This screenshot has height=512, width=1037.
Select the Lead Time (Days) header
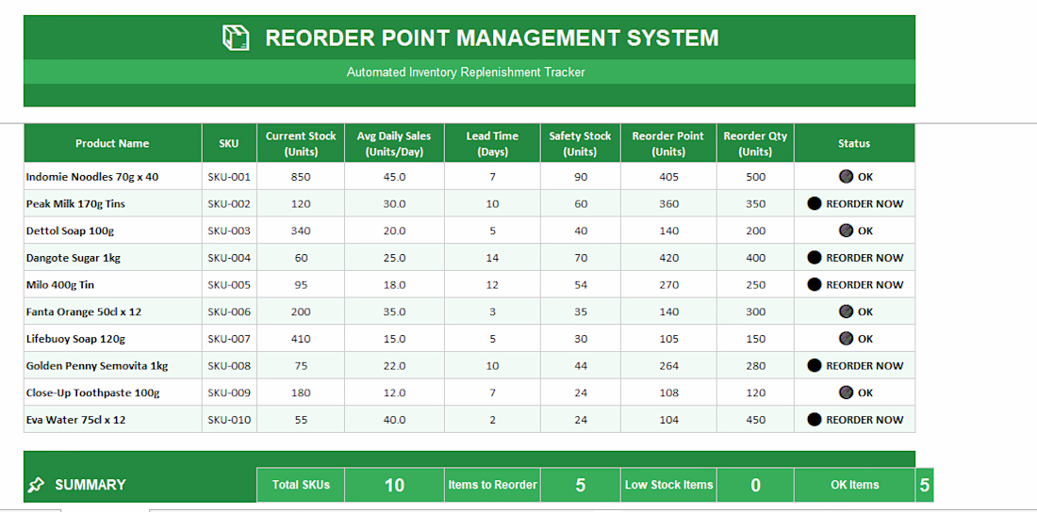[x=493, y=143]
